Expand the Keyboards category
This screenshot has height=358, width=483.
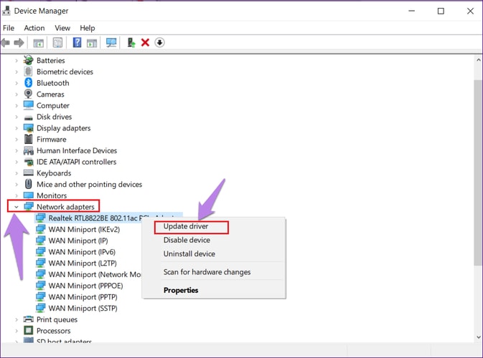17,173
